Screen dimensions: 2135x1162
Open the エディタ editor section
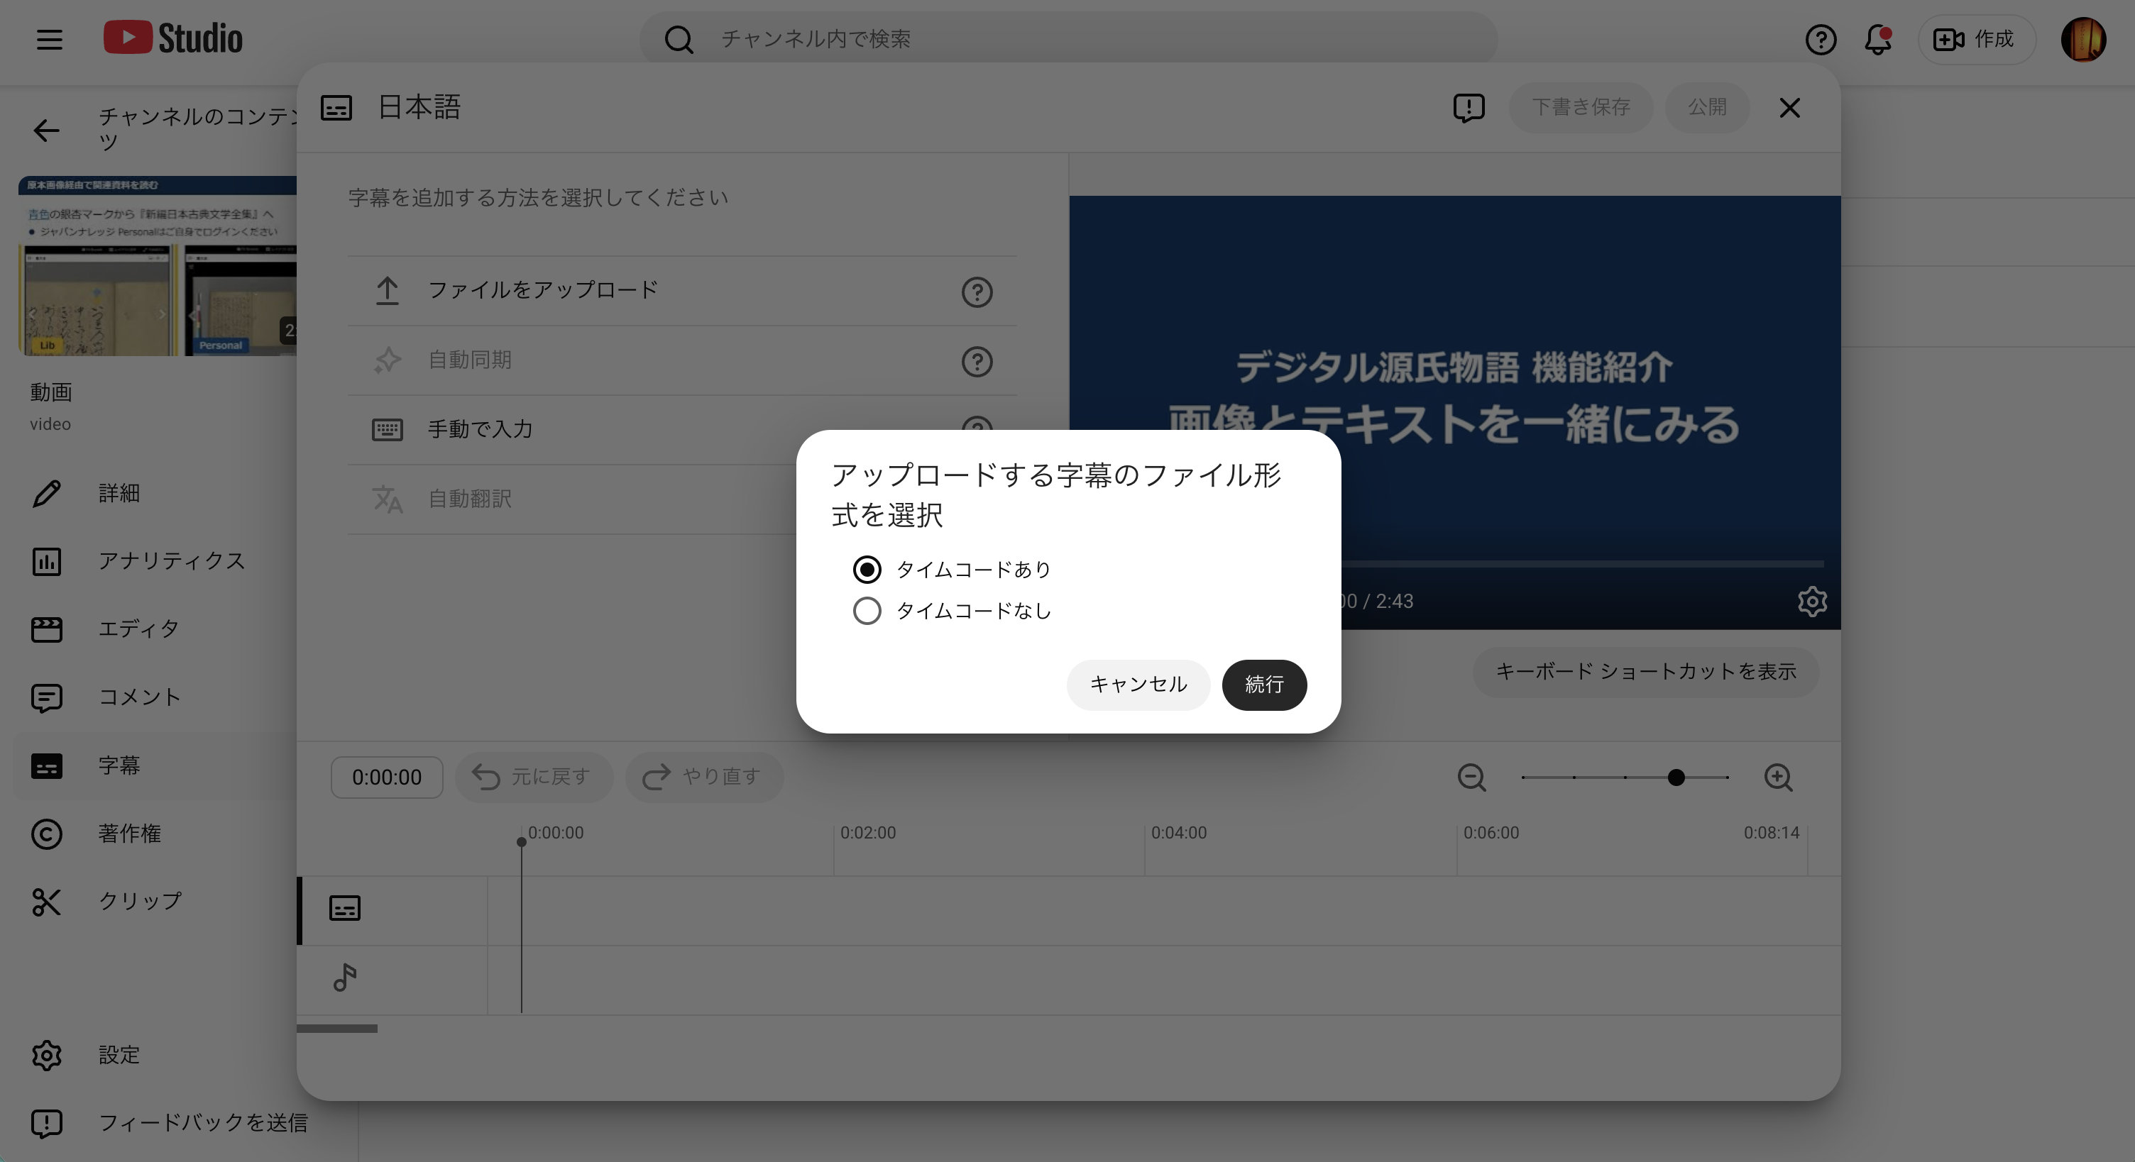[x=138, y=629]
